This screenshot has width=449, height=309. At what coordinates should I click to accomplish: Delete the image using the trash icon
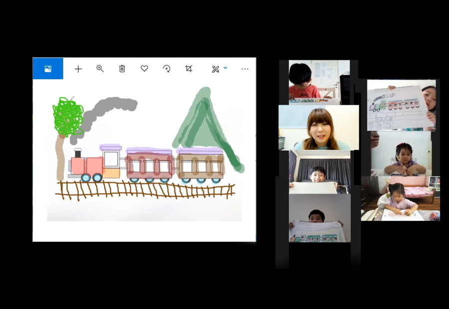coord(122,69)
